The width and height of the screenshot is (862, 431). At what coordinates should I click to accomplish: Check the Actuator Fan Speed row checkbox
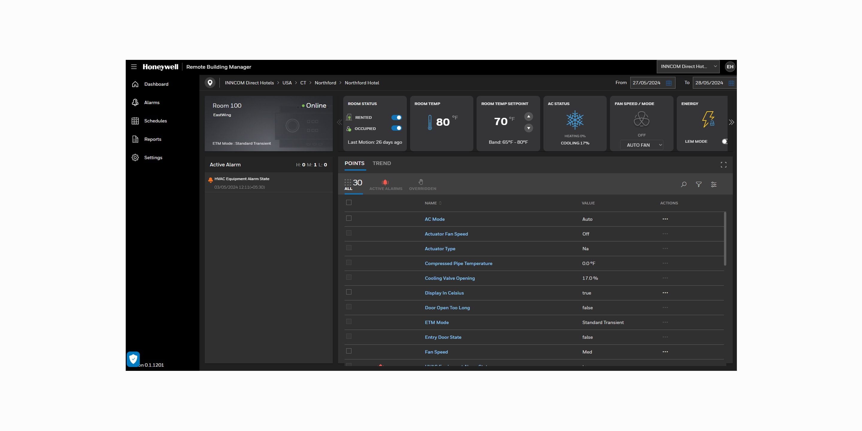(349, 233)
